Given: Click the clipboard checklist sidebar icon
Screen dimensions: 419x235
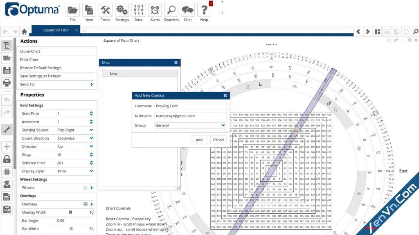Looking at the screenshot, I should [7, 210].
